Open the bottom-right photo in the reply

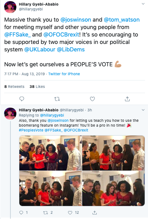point(113,188)
